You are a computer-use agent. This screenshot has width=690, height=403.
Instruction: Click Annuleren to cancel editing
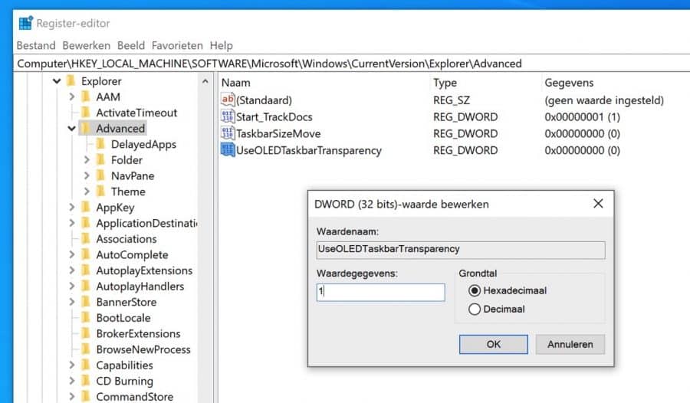(570, 344)
